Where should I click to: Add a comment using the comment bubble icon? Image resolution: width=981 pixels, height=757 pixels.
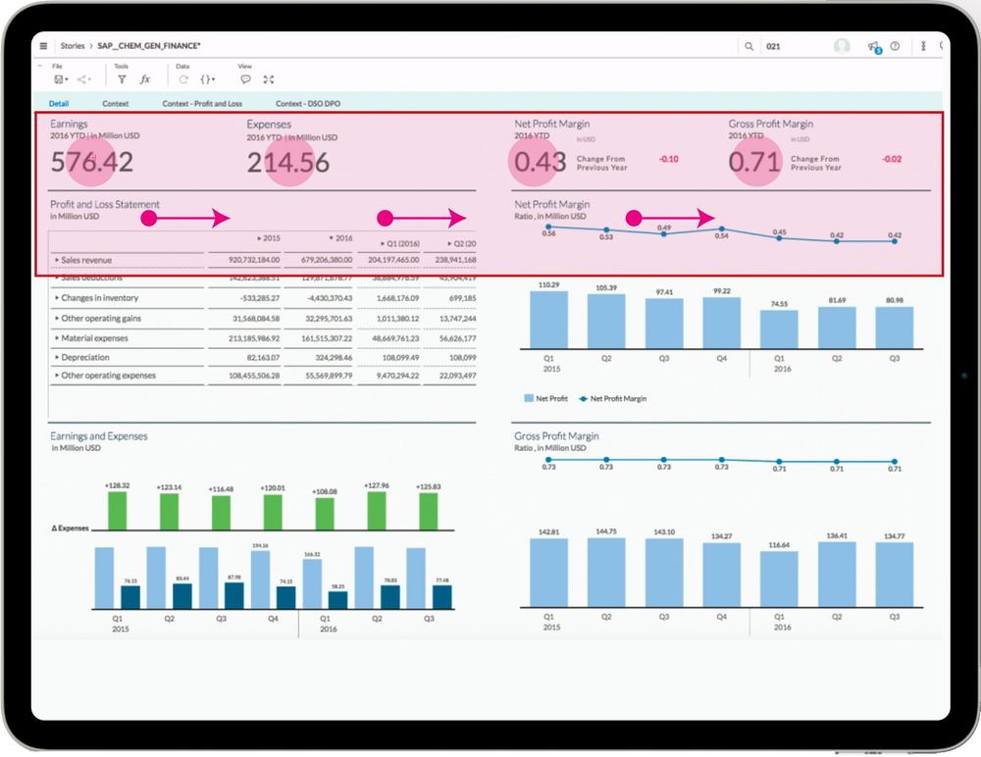(245, 79)
